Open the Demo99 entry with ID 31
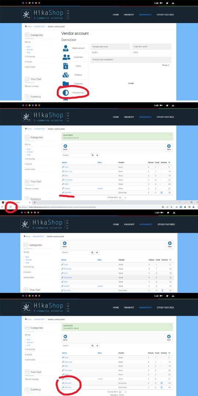198x396 pixels. 67,290
